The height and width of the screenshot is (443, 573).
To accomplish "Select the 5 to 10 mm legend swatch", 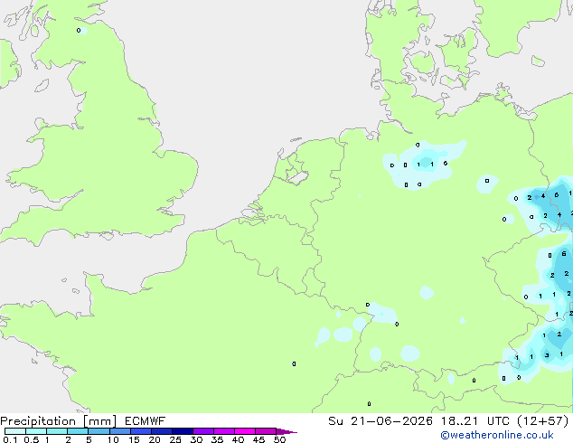I will (99, 431).
